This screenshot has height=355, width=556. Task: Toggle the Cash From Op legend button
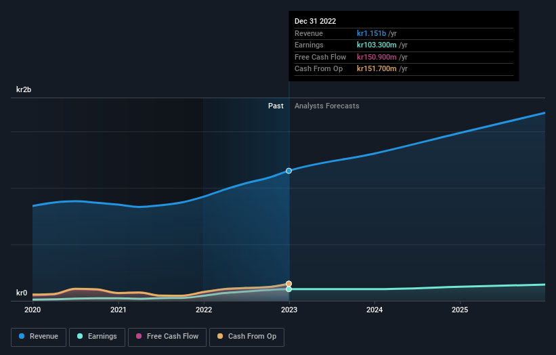[247, 337]
